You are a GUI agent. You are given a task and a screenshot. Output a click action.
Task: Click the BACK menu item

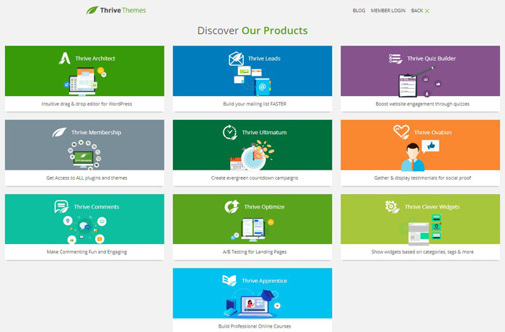pos(417,11)
